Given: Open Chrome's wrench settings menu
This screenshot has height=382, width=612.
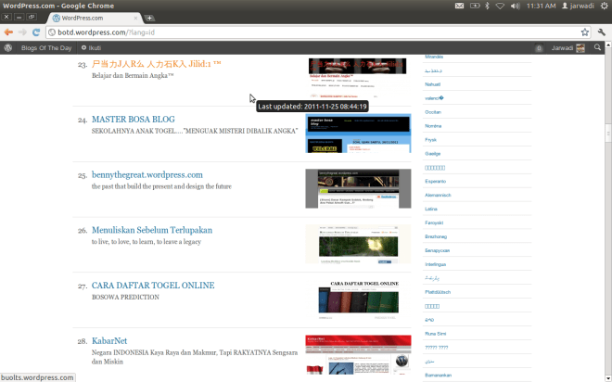Looking at the screenshot, I should pos(602,32).
